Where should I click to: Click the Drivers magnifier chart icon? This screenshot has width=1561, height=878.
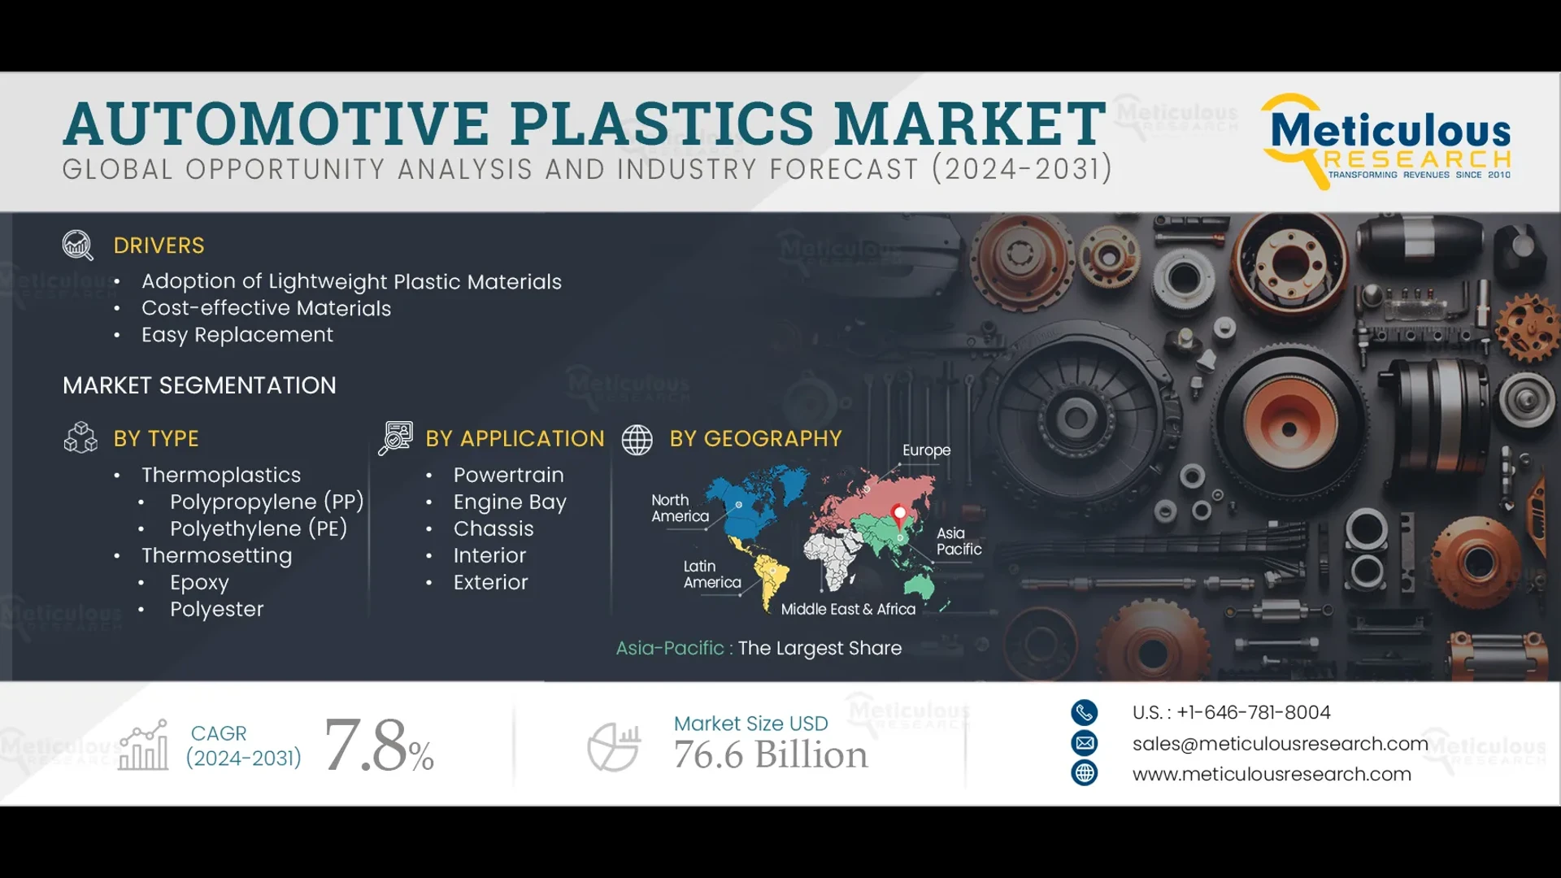[x=77, y=246]
